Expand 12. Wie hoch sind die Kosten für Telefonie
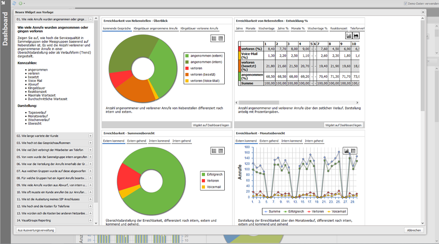This screenshot has height=244, width=439. tap(90, 206)
